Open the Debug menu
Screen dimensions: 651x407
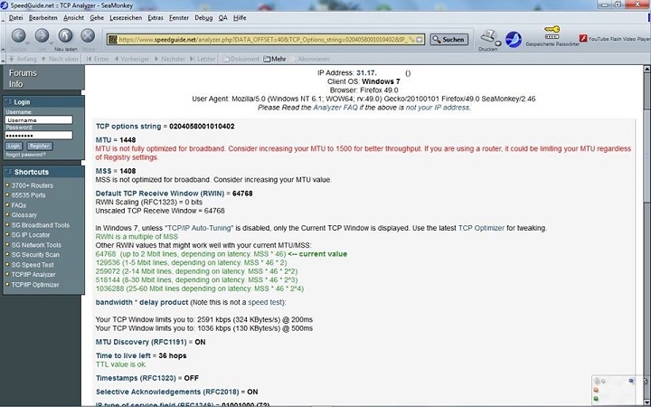coord(203,18)
